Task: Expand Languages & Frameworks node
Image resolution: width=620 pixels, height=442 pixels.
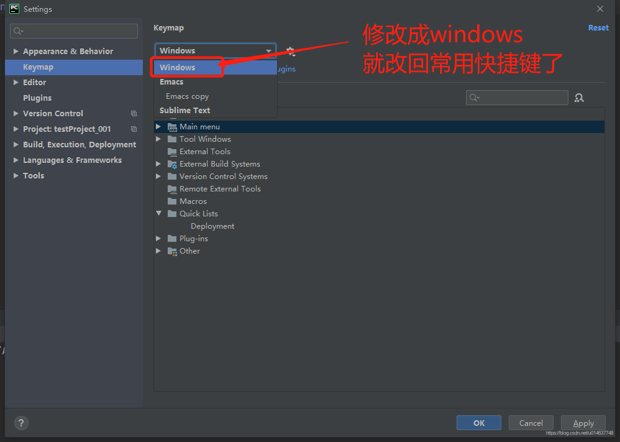Action: click(16, 160)
